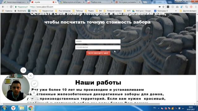Bookmark this page with the star icon

point(163,7)
